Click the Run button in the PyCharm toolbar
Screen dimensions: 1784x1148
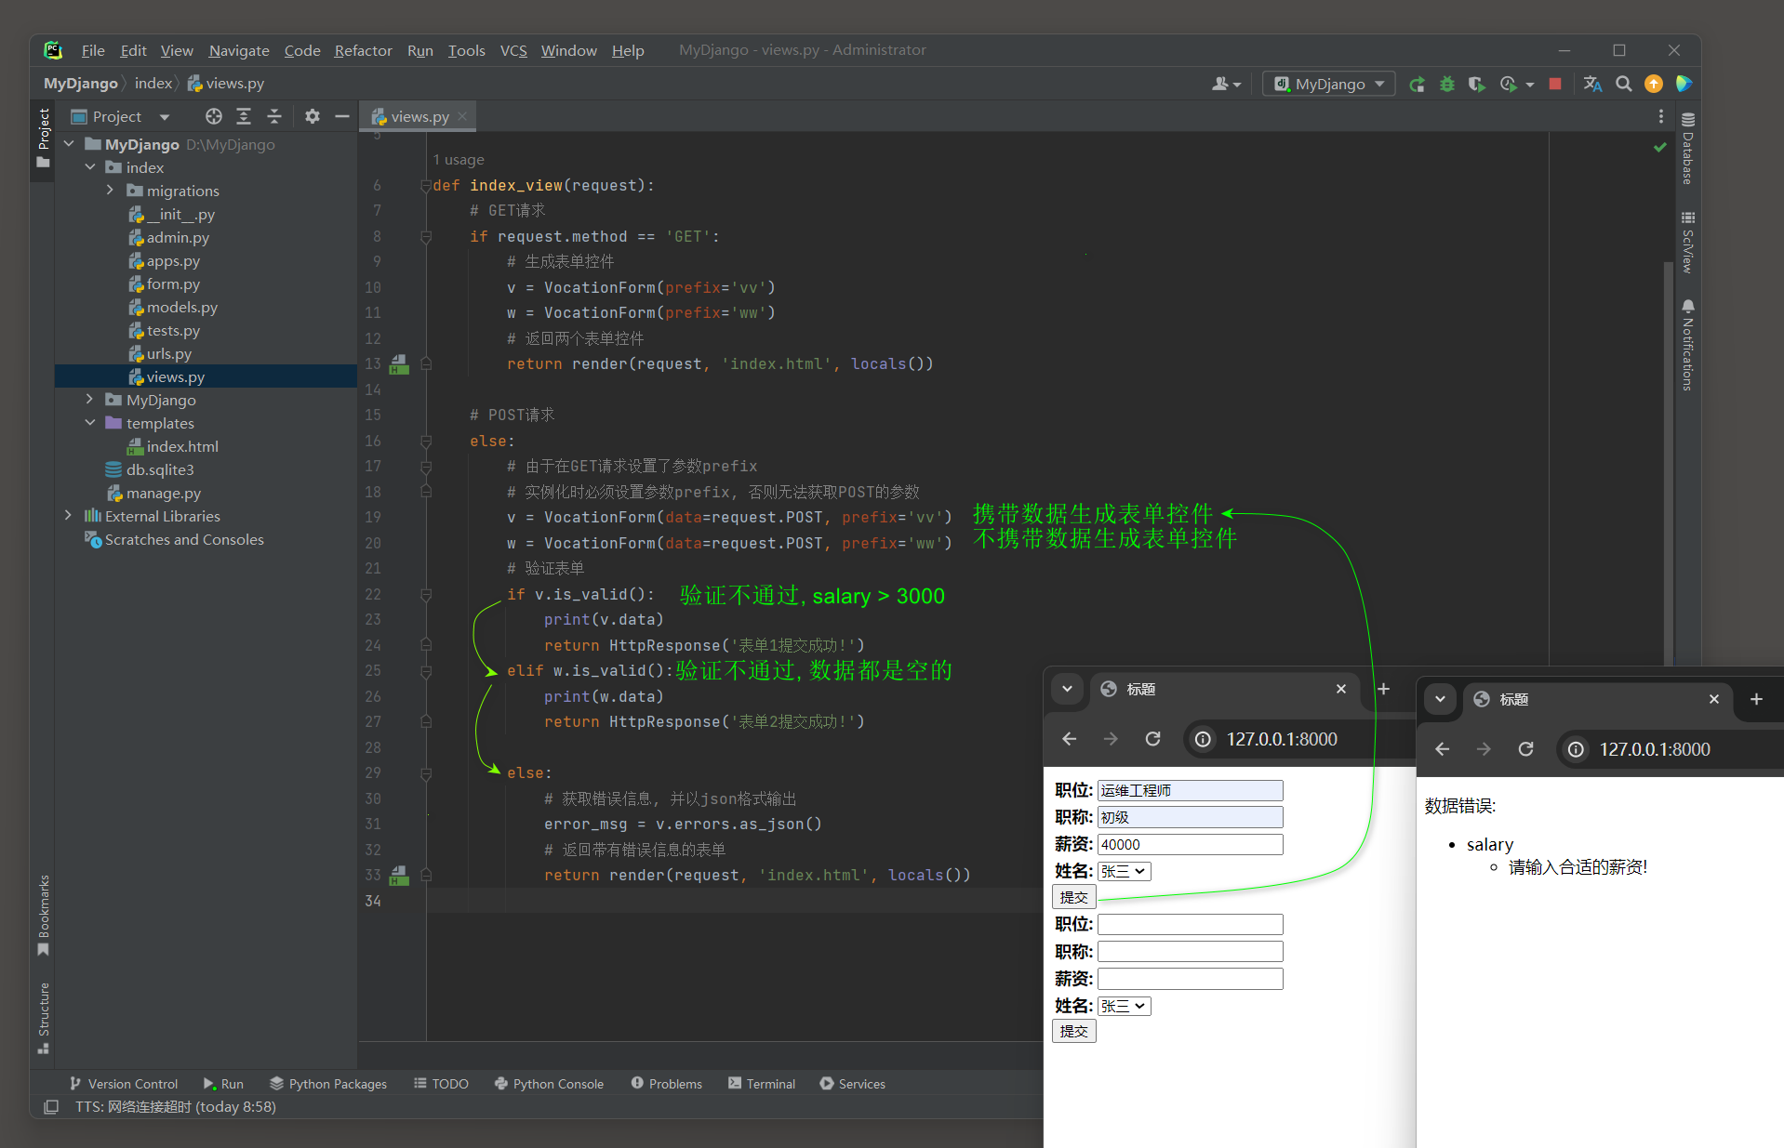pyautogui.click(x=1417, y=85)
